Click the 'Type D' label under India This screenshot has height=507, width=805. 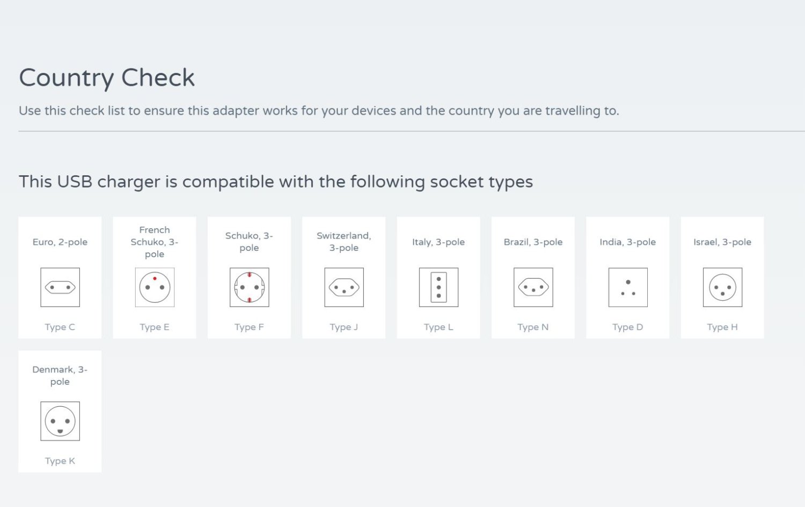click(628, 327)
